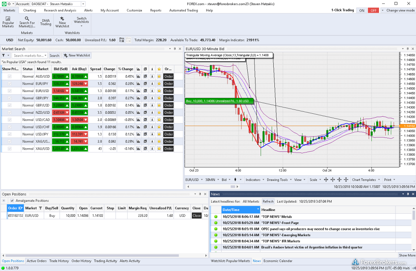416x271 pixels.
Task: Open the Date/Time column sort dropdown in News
Action: pyautogui.click(x=258, y=209)
